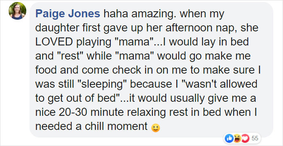Click the smiley emoji ending the comment

pos(156,128)
